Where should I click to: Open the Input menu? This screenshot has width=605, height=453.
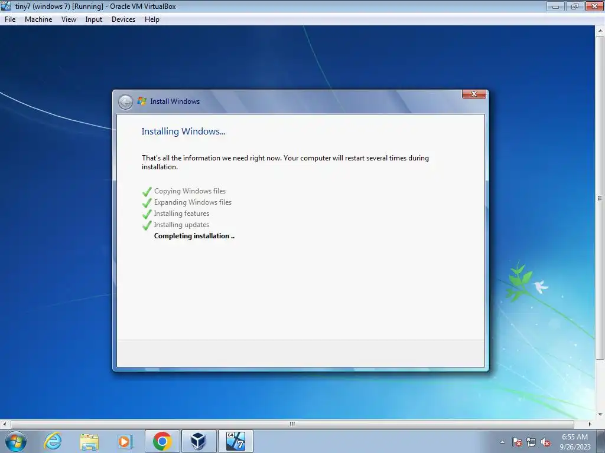94,19
